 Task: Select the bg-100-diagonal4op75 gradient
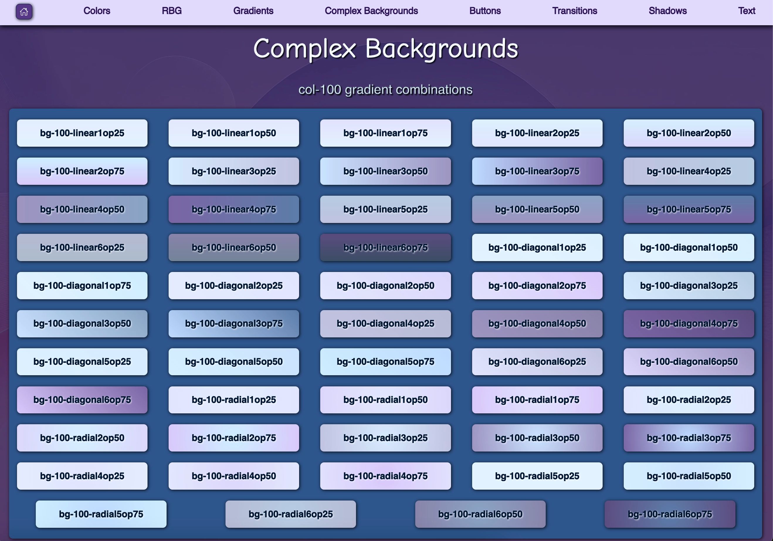689,323
